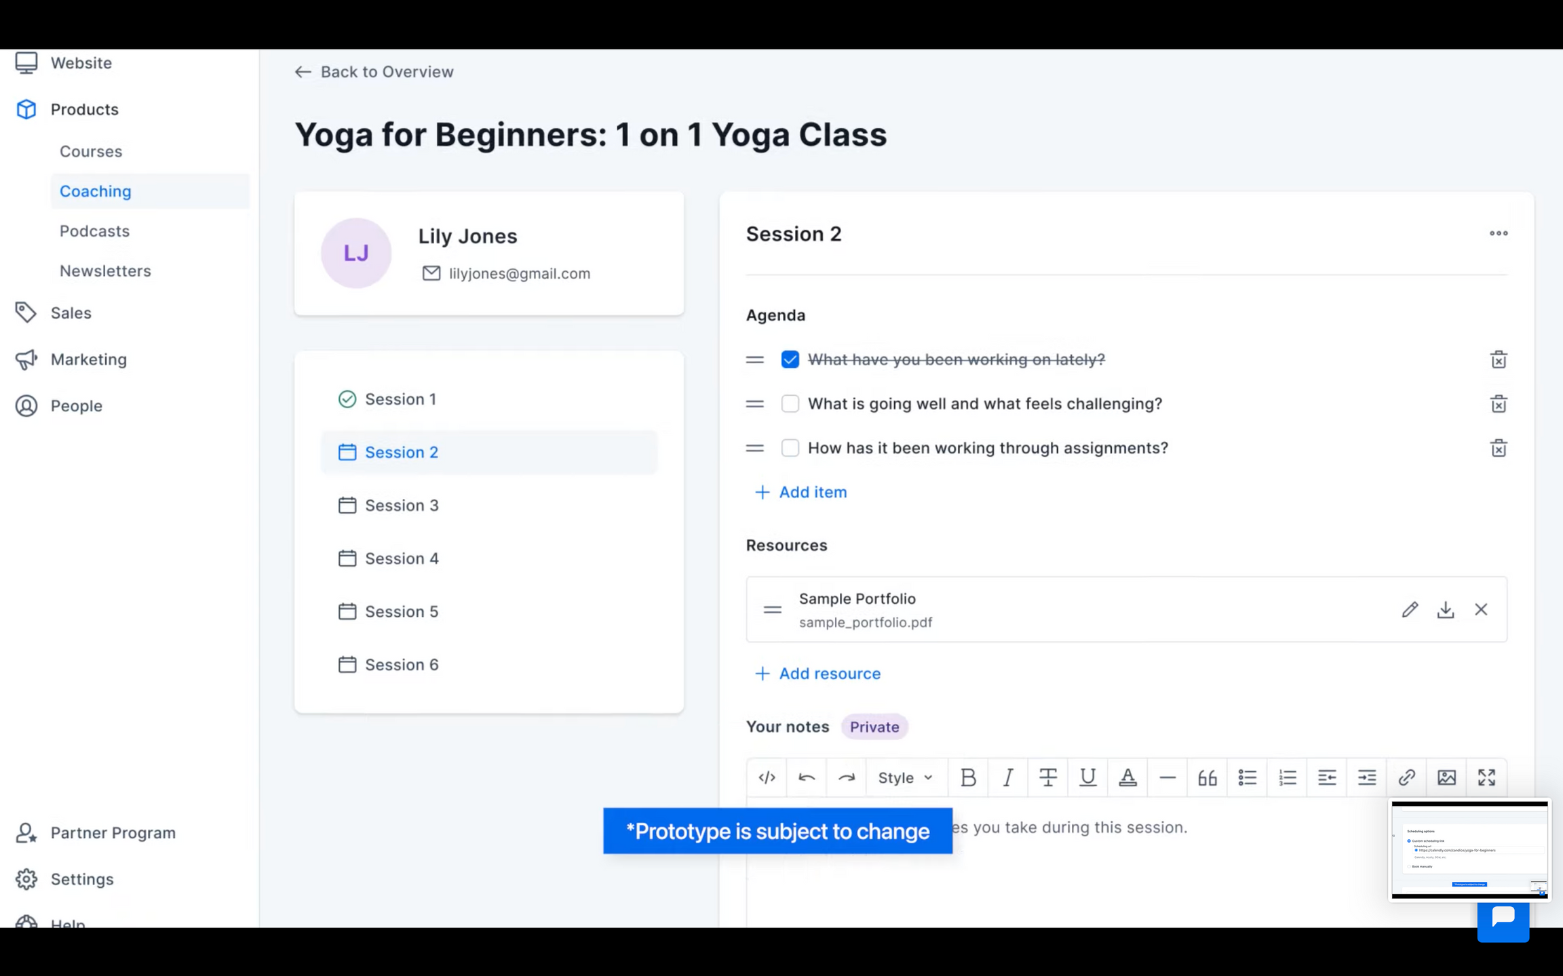
Task: Uncheck 'What have you been working on lately?'
Action: pyautogui.click(x=790, y=359)
